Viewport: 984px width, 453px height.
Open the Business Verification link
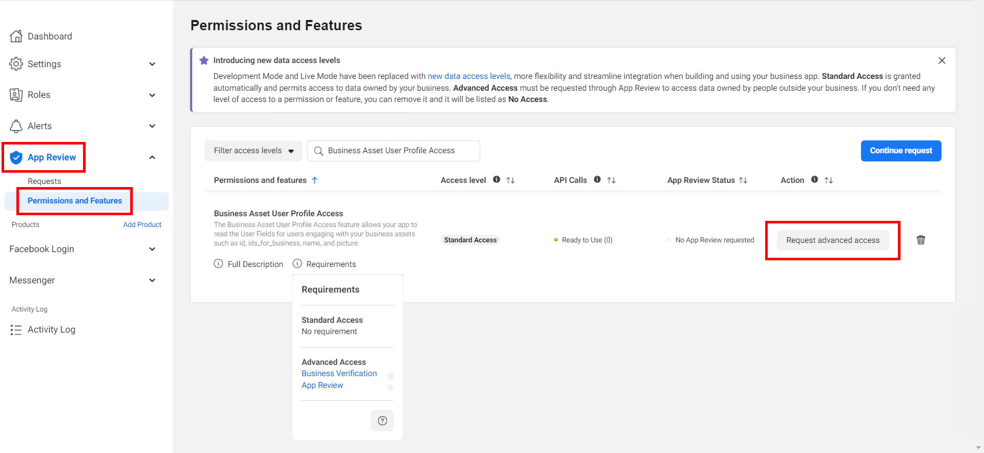pyautogui.click(x=339, y=374)
